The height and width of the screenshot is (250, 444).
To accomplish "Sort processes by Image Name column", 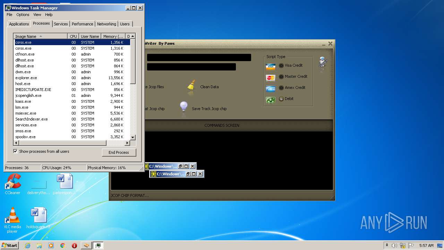I will (x=41, y=36).
